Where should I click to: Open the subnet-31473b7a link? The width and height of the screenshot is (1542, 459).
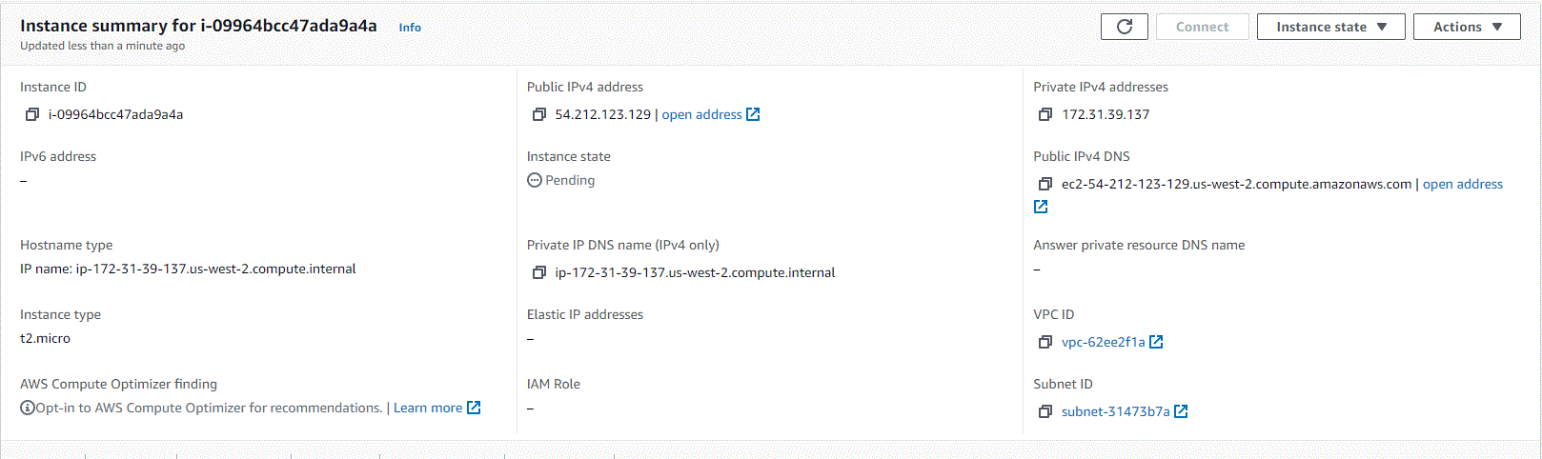tap(1115, 411)
